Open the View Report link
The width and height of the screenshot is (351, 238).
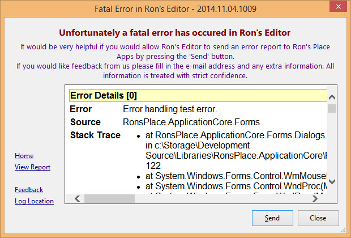pyautogui.click(x=32, y=167)
